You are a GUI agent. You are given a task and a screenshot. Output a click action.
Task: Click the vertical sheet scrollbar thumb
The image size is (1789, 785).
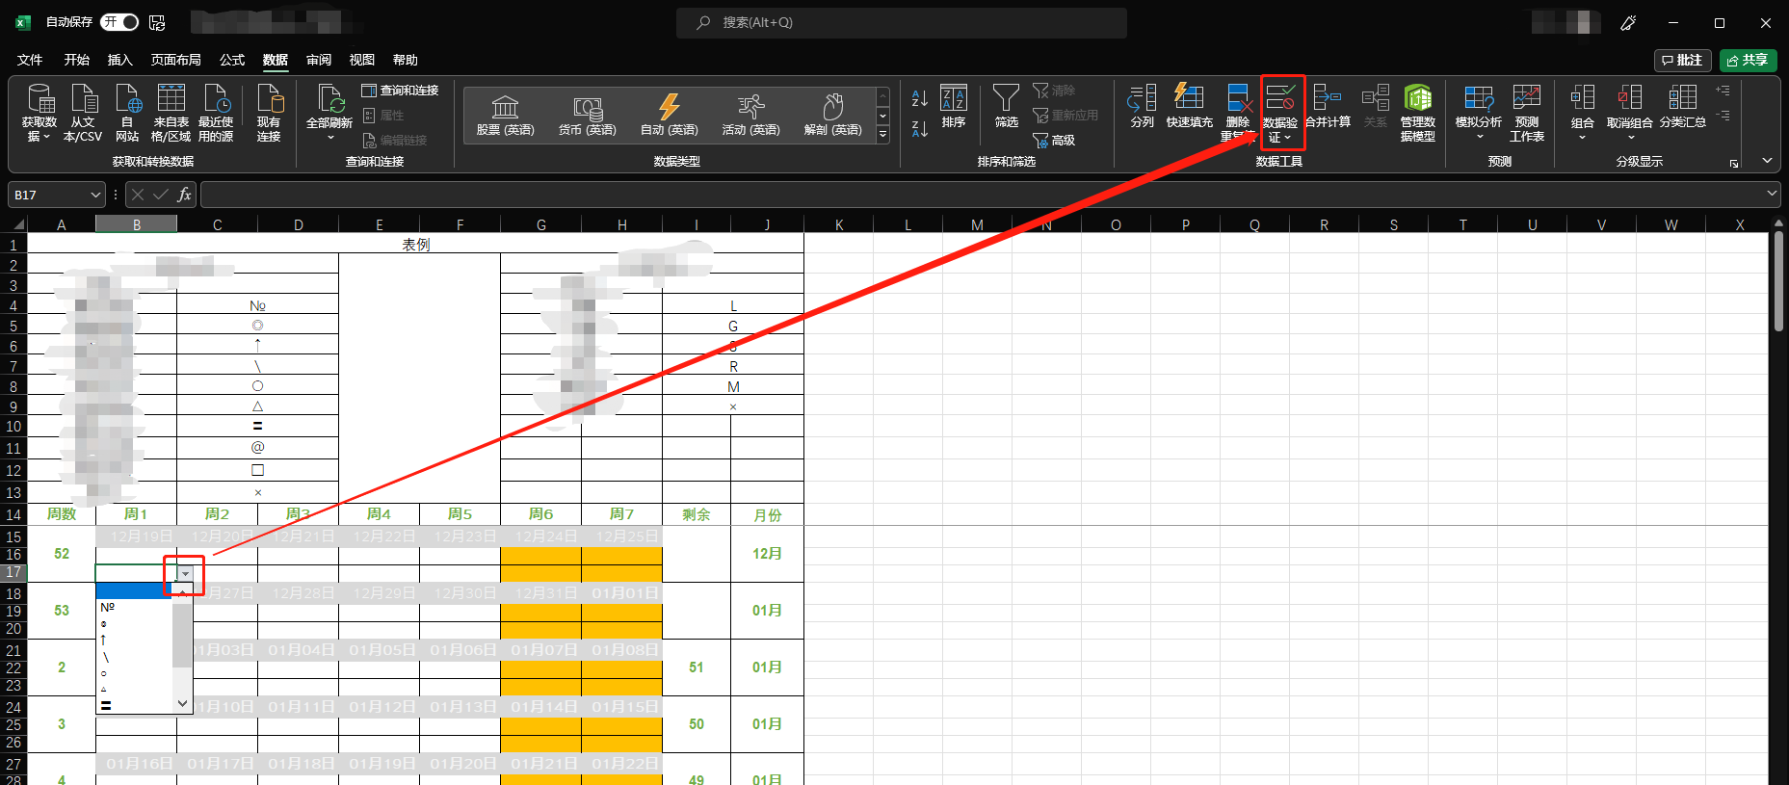click(1778, 281)
